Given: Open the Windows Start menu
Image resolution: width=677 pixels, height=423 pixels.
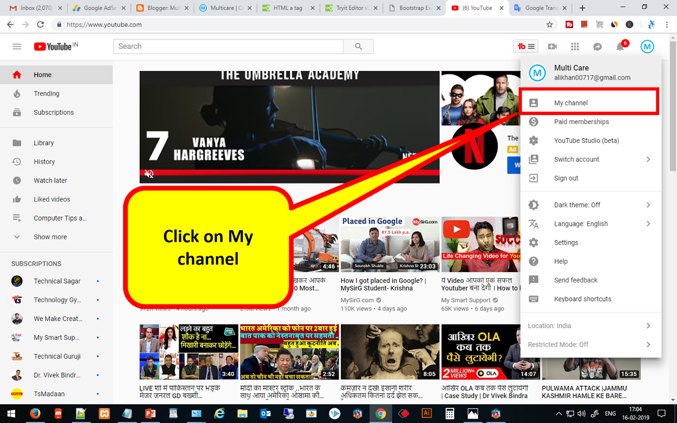Looking at the screenshot, I should pos(11,413).
